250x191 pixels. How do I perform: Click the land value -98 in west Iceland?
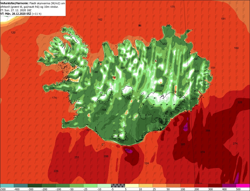coord(96,72)
